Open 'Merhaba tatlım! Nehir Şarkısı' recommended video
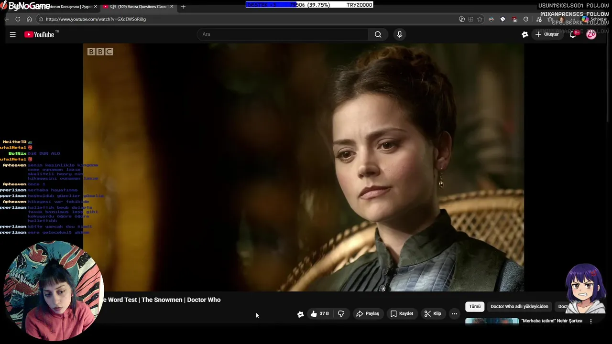The image size is (612, 344). (552, 321)
